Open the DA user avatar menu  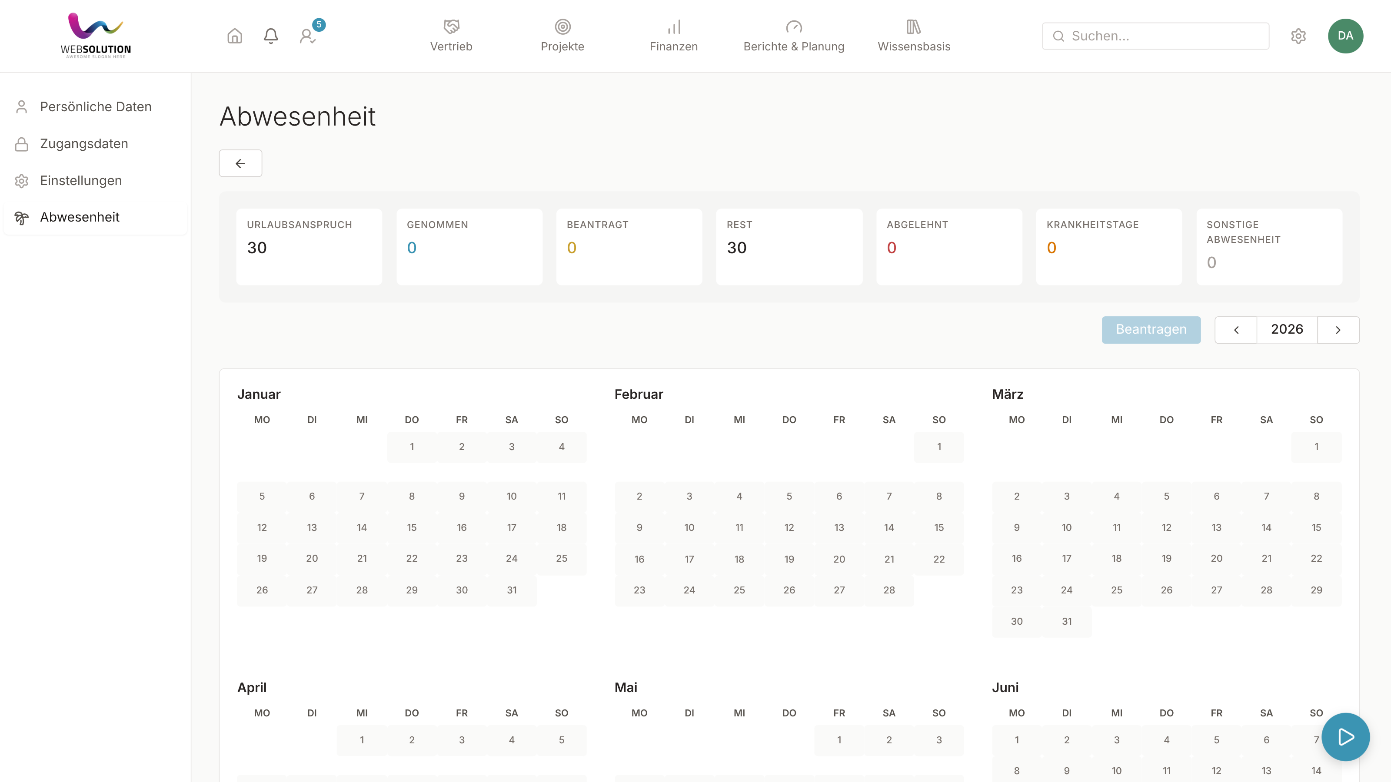point(1345,36)
